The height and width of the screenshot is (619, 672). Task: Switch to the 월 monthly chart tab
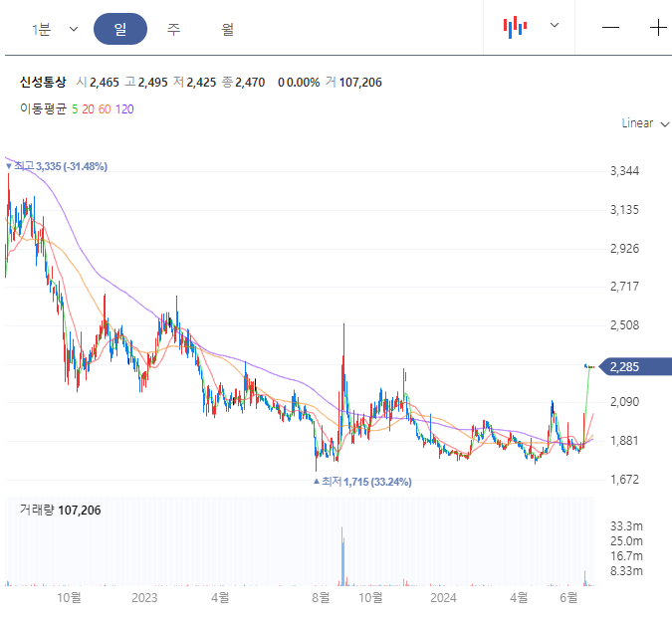coord(227,29)
